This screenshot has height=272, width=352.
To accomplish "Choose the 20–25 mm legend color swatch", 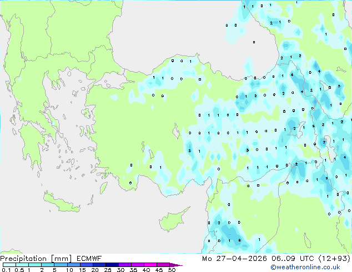I will pyautogui.click(x=99, y=265).
